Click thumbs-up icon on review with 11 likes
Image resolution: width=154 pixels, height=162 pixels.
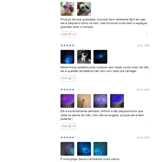pos(70,78)
